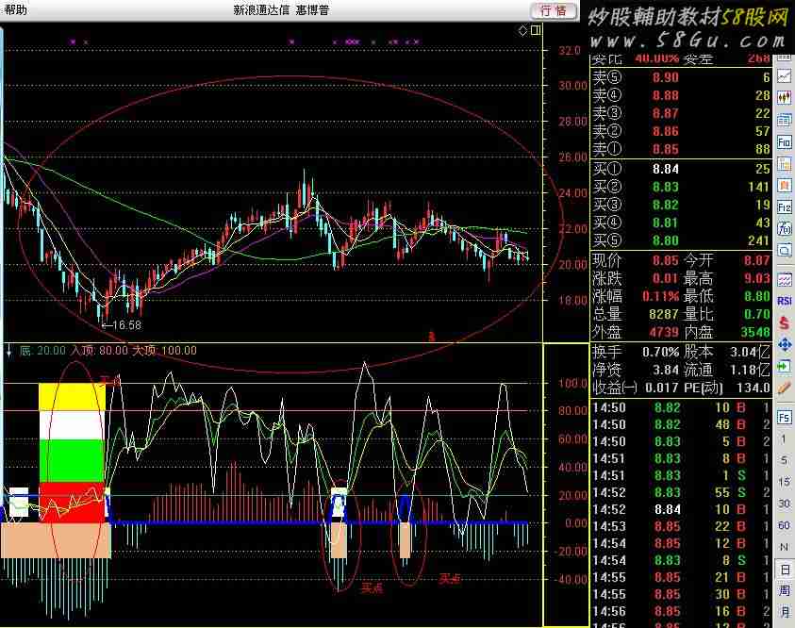This screenshot has width=795, height=628.
Task: Click the F10 company info icon
Action: pyautogui.click(x=785, y=142)
